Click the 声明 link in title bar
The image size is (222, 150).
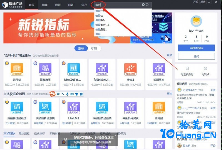tap(196, 2)
